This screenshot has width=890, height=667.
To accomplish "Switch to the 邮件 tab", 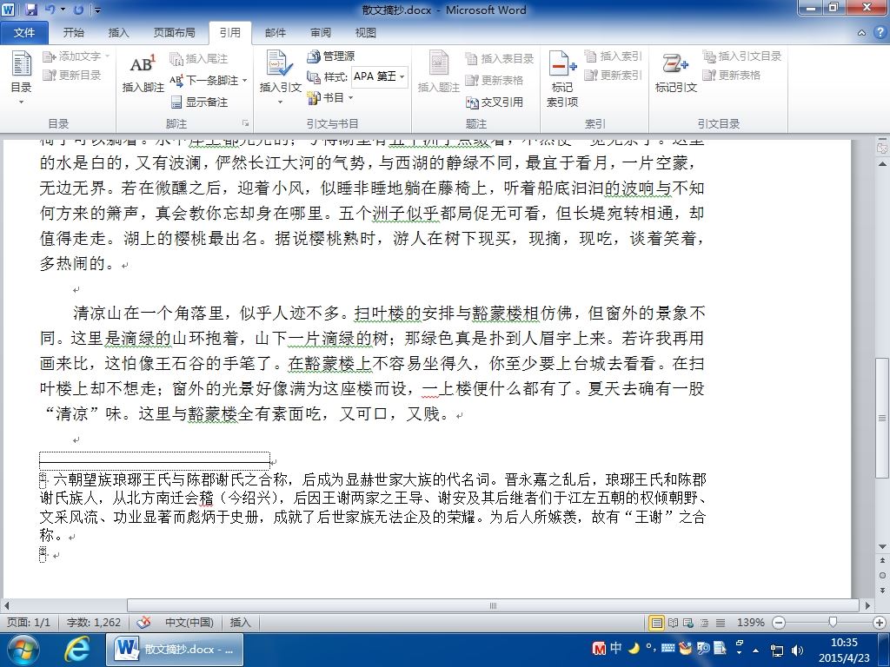I will coord(276,32).
